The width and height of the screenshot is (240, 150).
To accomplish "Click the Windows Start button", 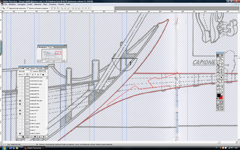I will 3,148.
